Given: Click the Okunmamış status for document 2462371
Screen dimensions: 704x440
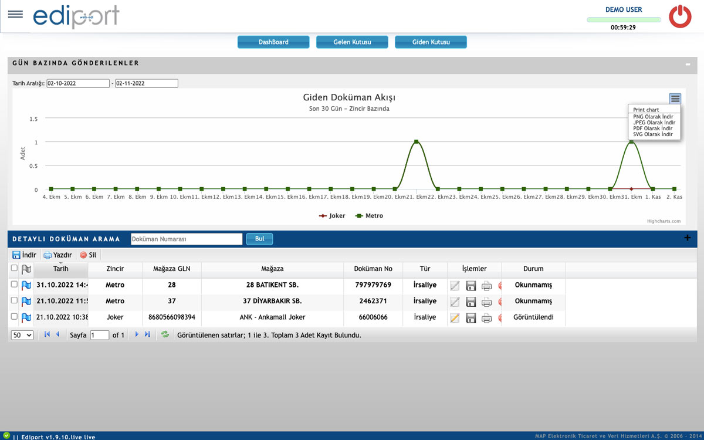Looking at the screenshot, I should coord(533,301).
